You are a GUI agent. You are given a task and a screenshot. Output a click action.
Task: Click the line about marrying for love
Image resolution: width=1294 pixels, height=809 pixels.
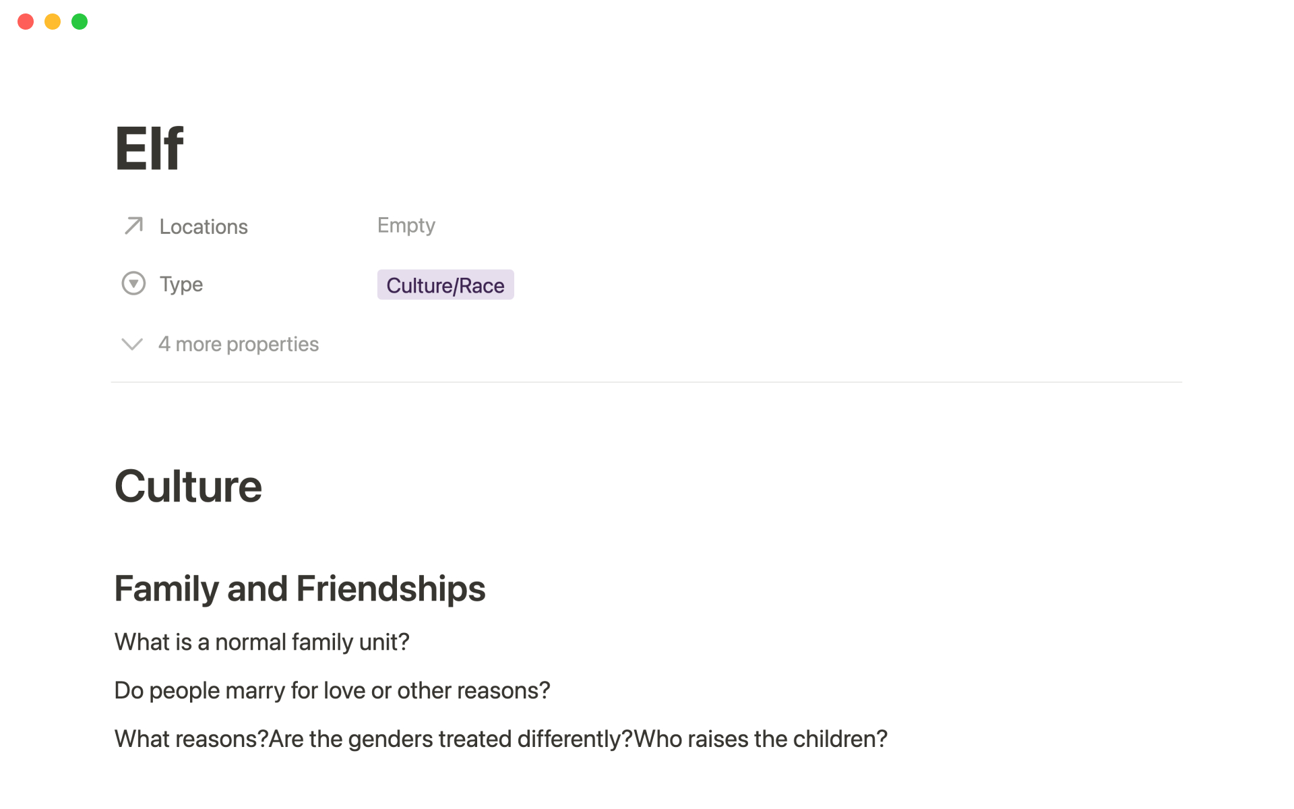coord(332,690)
